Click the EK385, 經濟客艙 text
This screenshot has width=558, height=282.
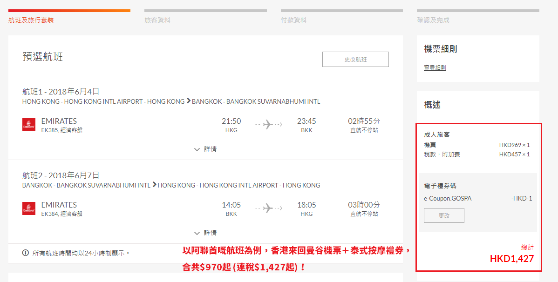point(62,130)
